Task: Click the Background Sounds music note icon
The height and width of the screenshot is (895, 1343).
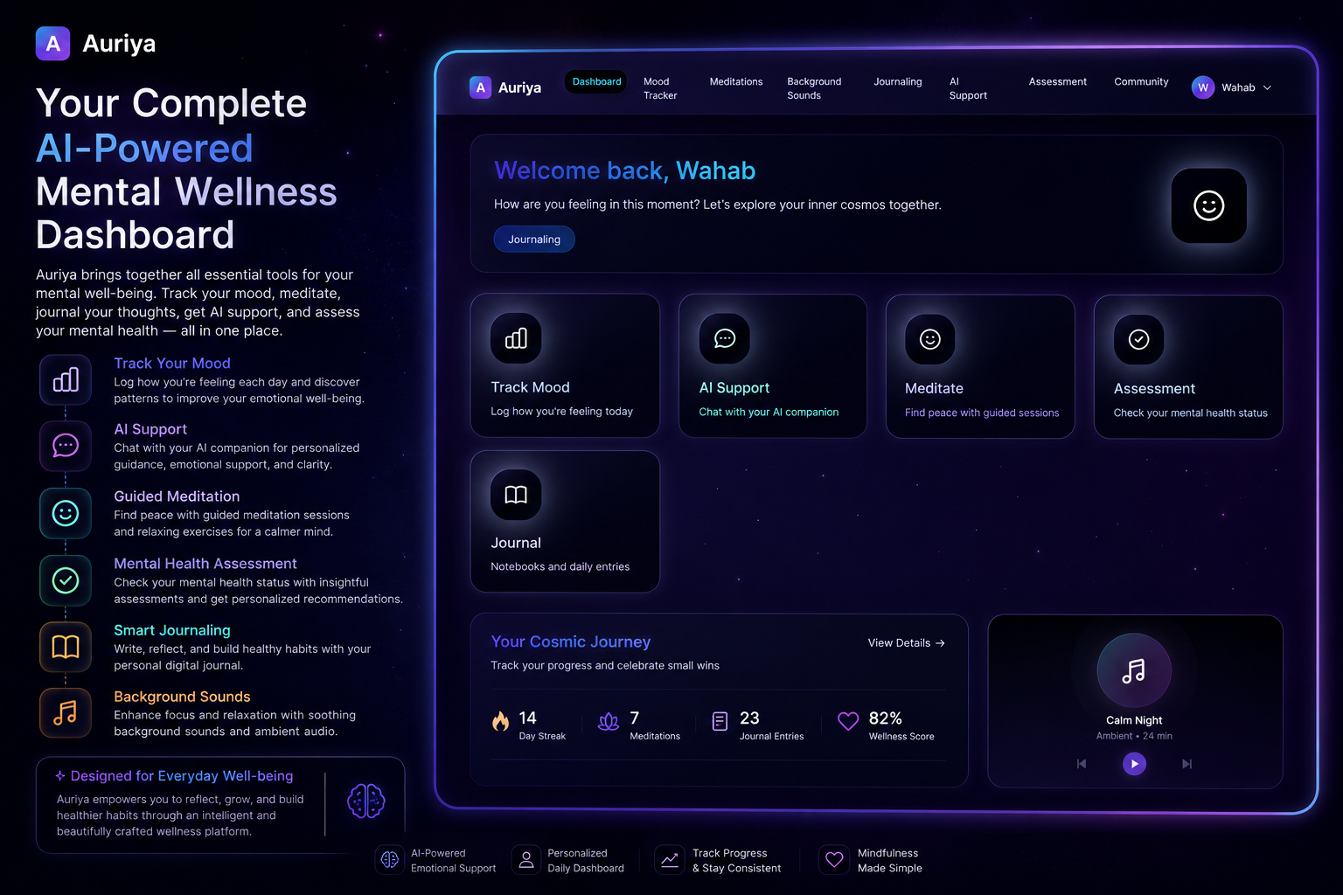Action: click(x=66, y=713)
